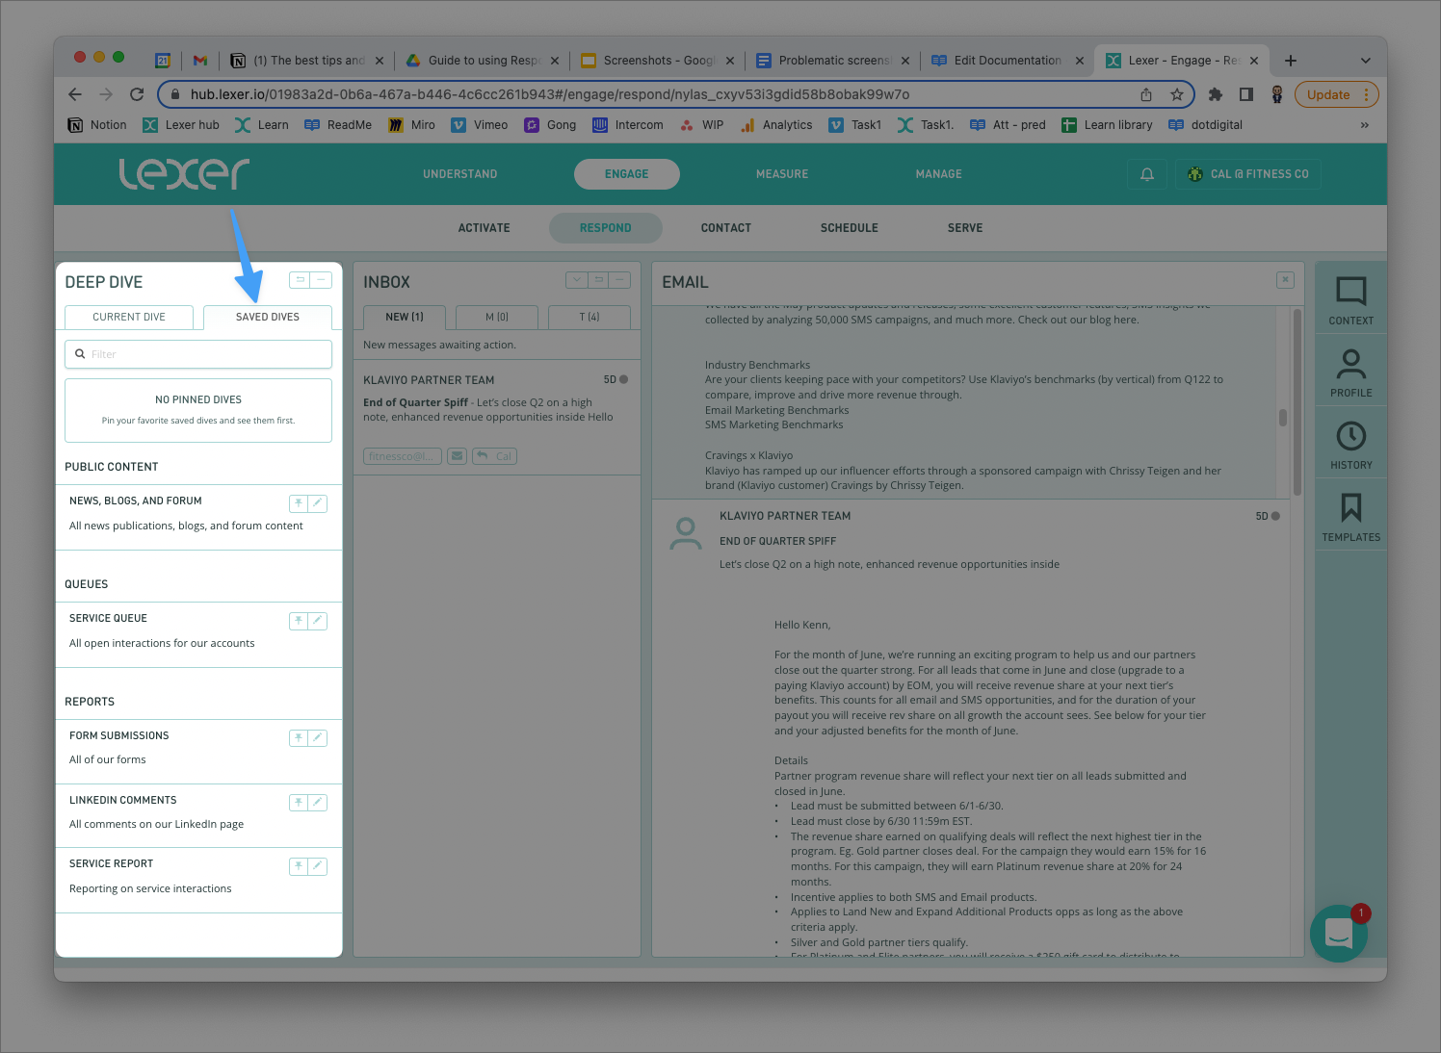Open the Schedule page
Image resolution: width=1441 pixels, height=1053 pixels.
[x=850, y=228]
